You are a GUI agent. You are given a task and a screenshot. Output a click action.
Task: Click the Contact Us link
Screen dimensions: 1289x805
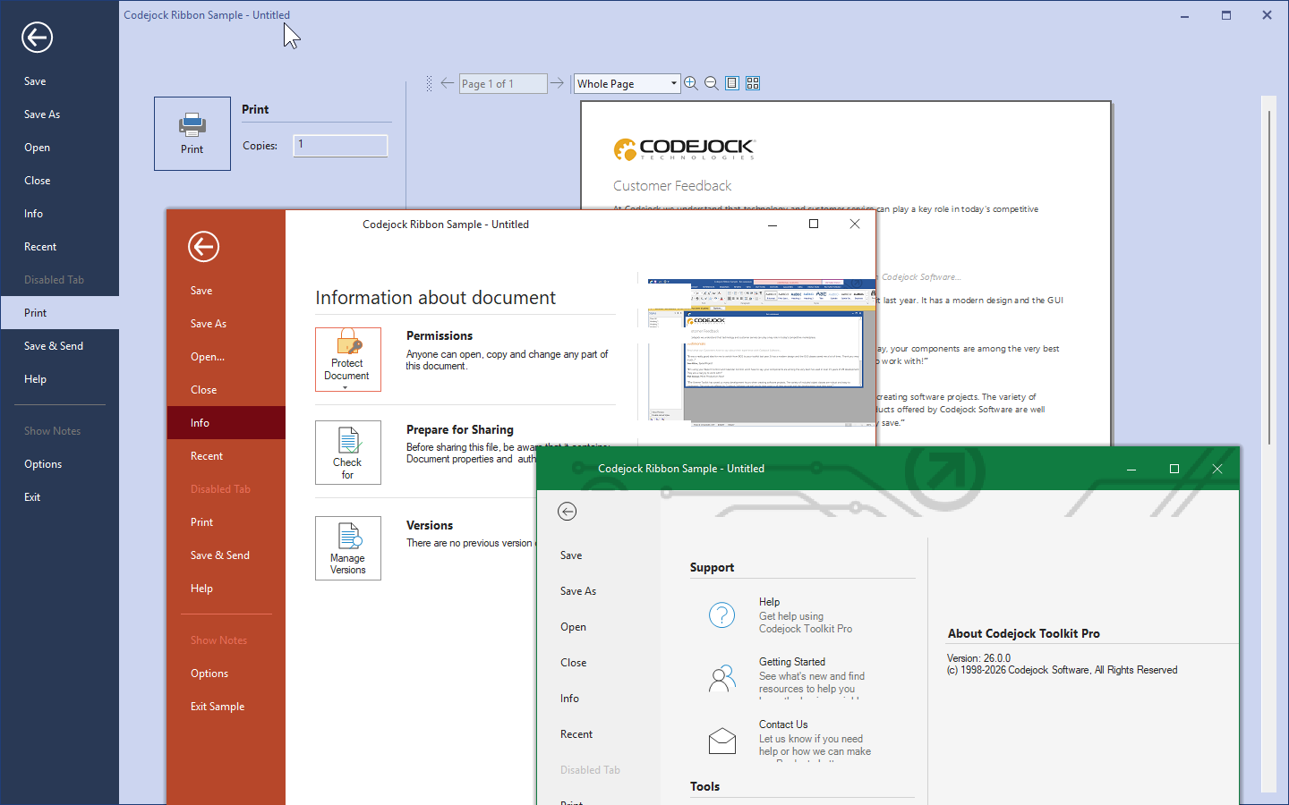coord(783,724)
